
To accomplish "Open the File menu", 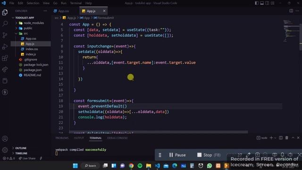I will pyautogui.click(x=12, y=3).
